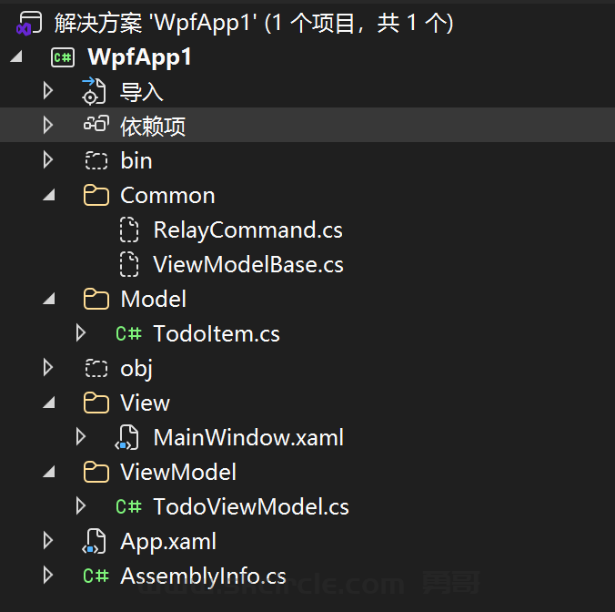Viewport: 615px width, 612px height.
Task: Expand the 依赖项 dependencies node
Action: (48, 126)
